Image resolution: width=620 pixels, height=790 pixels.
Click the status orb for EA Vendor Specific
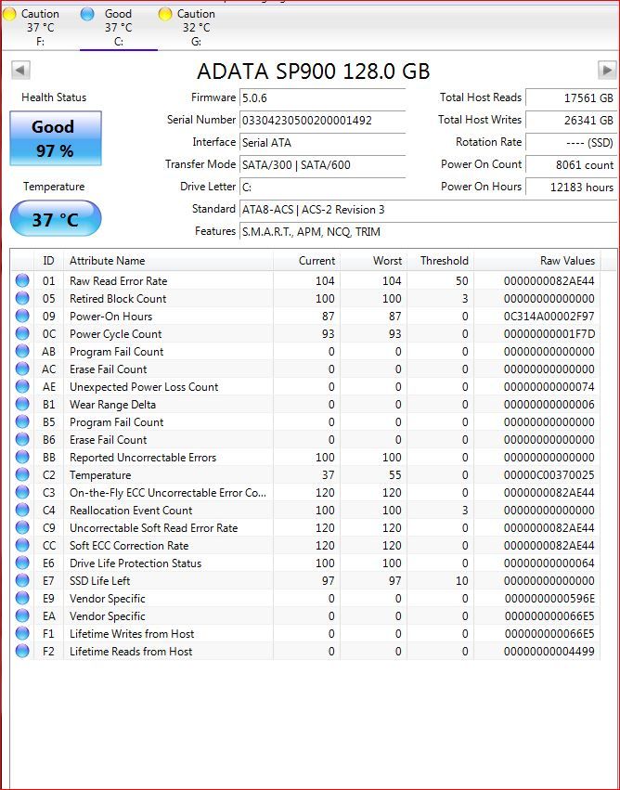[22, 615]
